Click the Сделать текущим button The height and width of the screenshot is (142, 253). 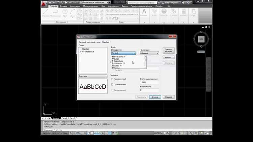click(x=168, y=51)
